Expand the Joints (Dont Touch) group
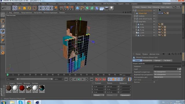The image size is (185, 104). pos(135,19)
